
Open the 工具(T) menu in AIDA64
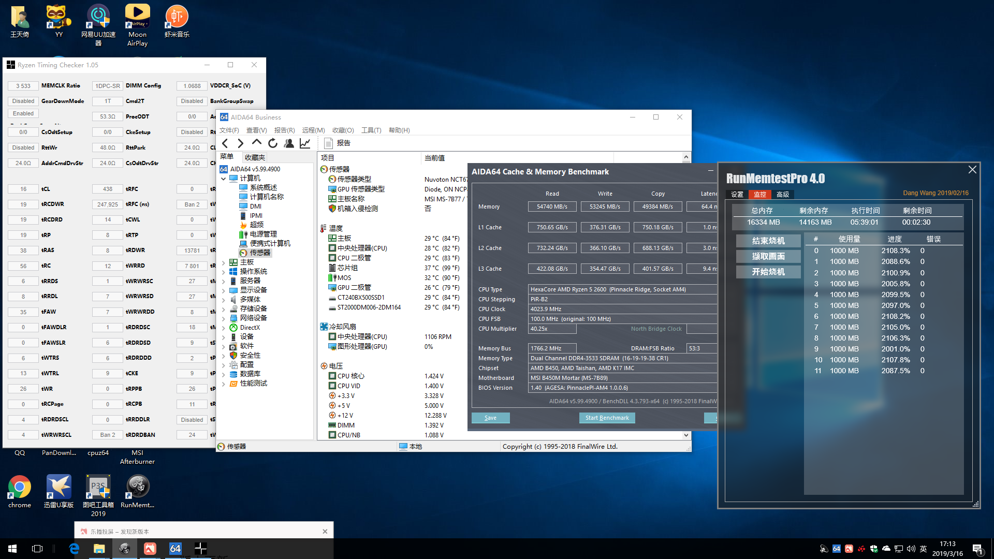click(x=371, y=130)
